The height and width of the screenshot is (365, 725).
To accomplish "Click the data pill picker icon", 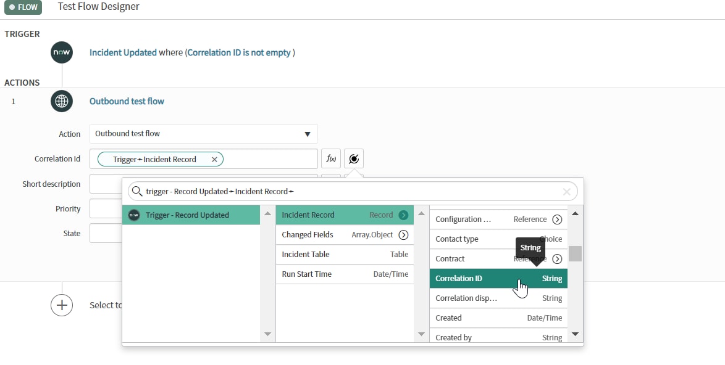I will click(x=353, y=158).
